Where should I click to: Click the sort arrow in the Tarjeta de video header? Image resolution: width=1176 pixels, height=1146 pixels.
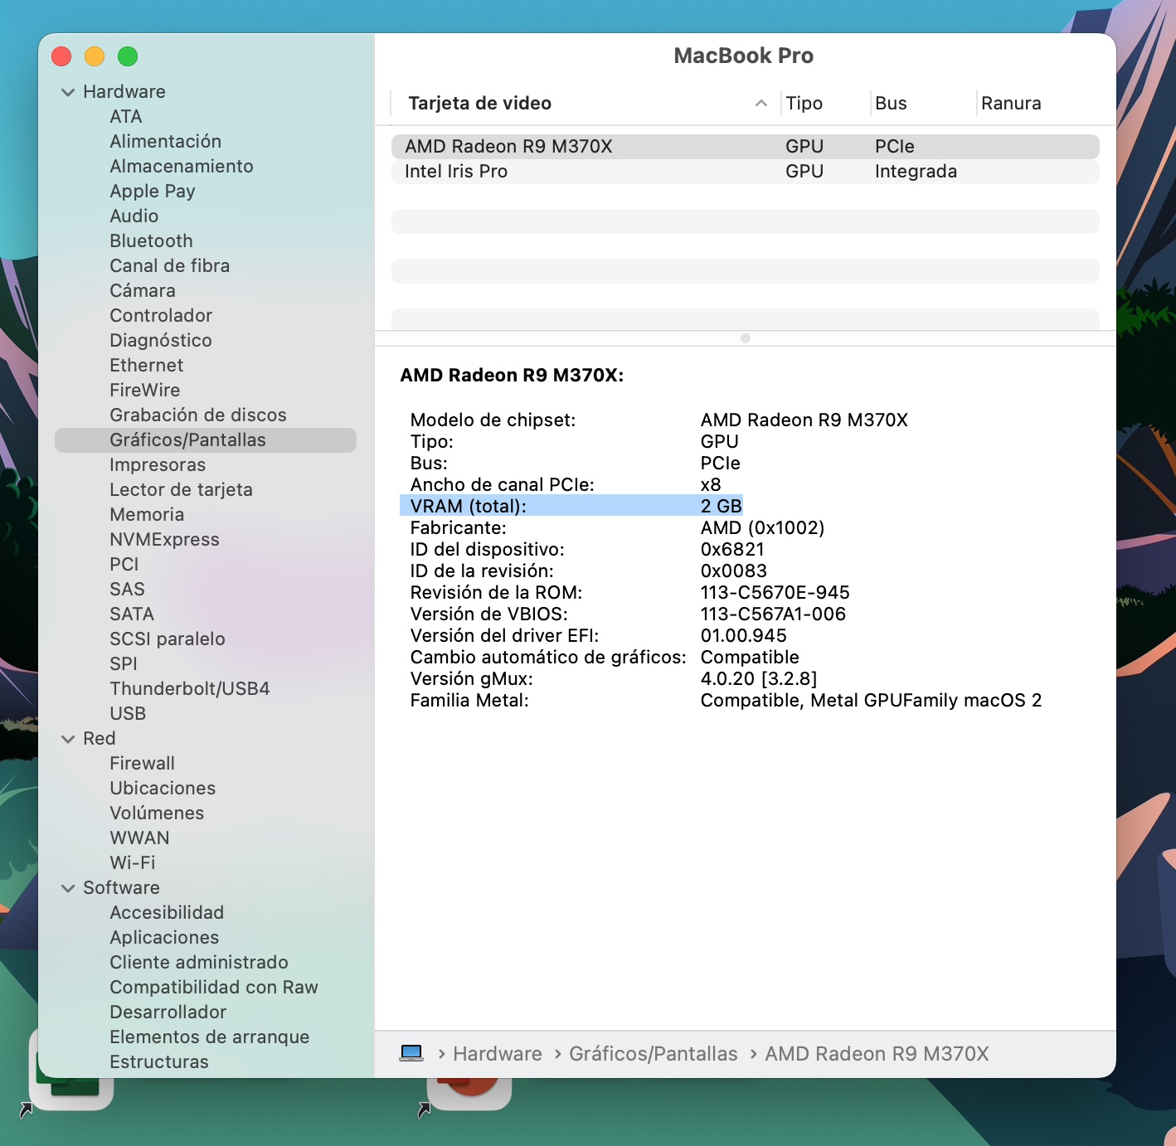761,104
